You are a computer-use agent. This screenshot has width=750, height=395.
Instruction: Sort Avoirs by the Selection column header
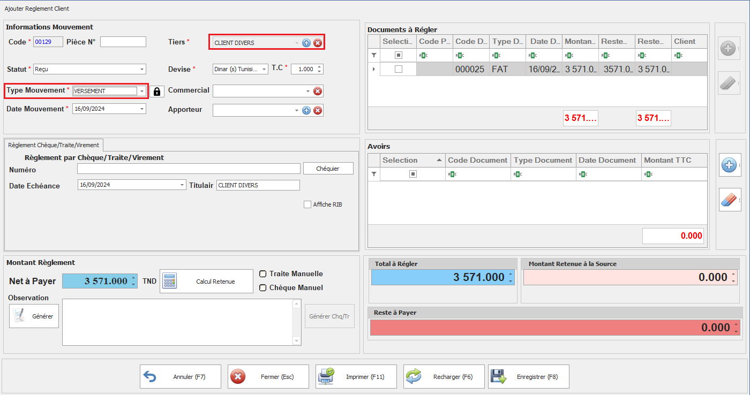coord(412,160)
